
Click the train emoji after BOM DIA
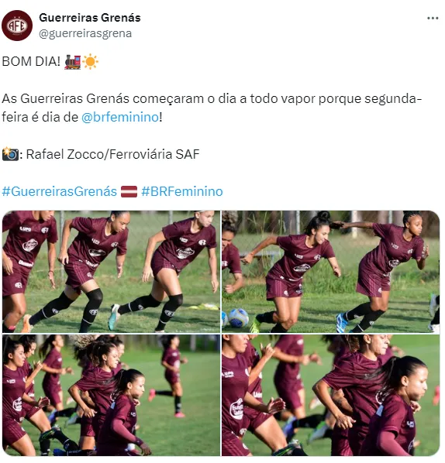pyautogui.click(x=72, y=62)
